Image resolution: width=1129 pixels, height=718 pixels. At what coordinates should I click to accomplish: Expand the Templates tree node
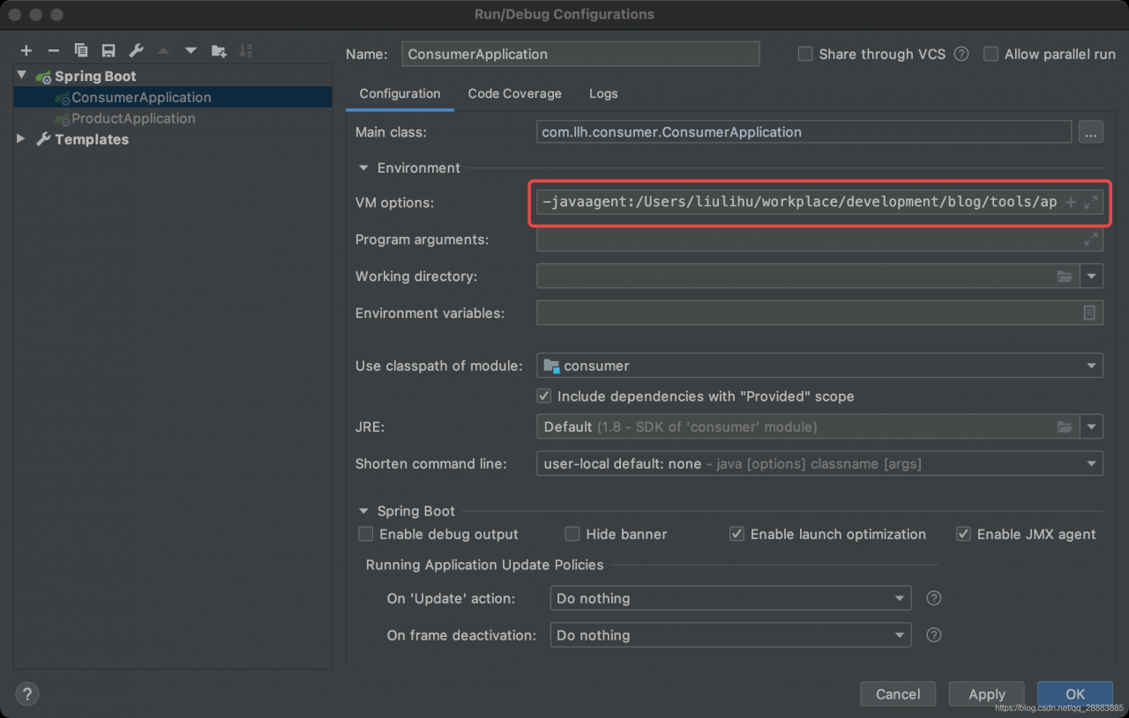21,139
